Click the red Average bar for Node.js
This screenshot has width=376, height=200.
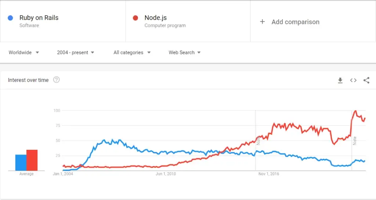click(x=32, y=160)
